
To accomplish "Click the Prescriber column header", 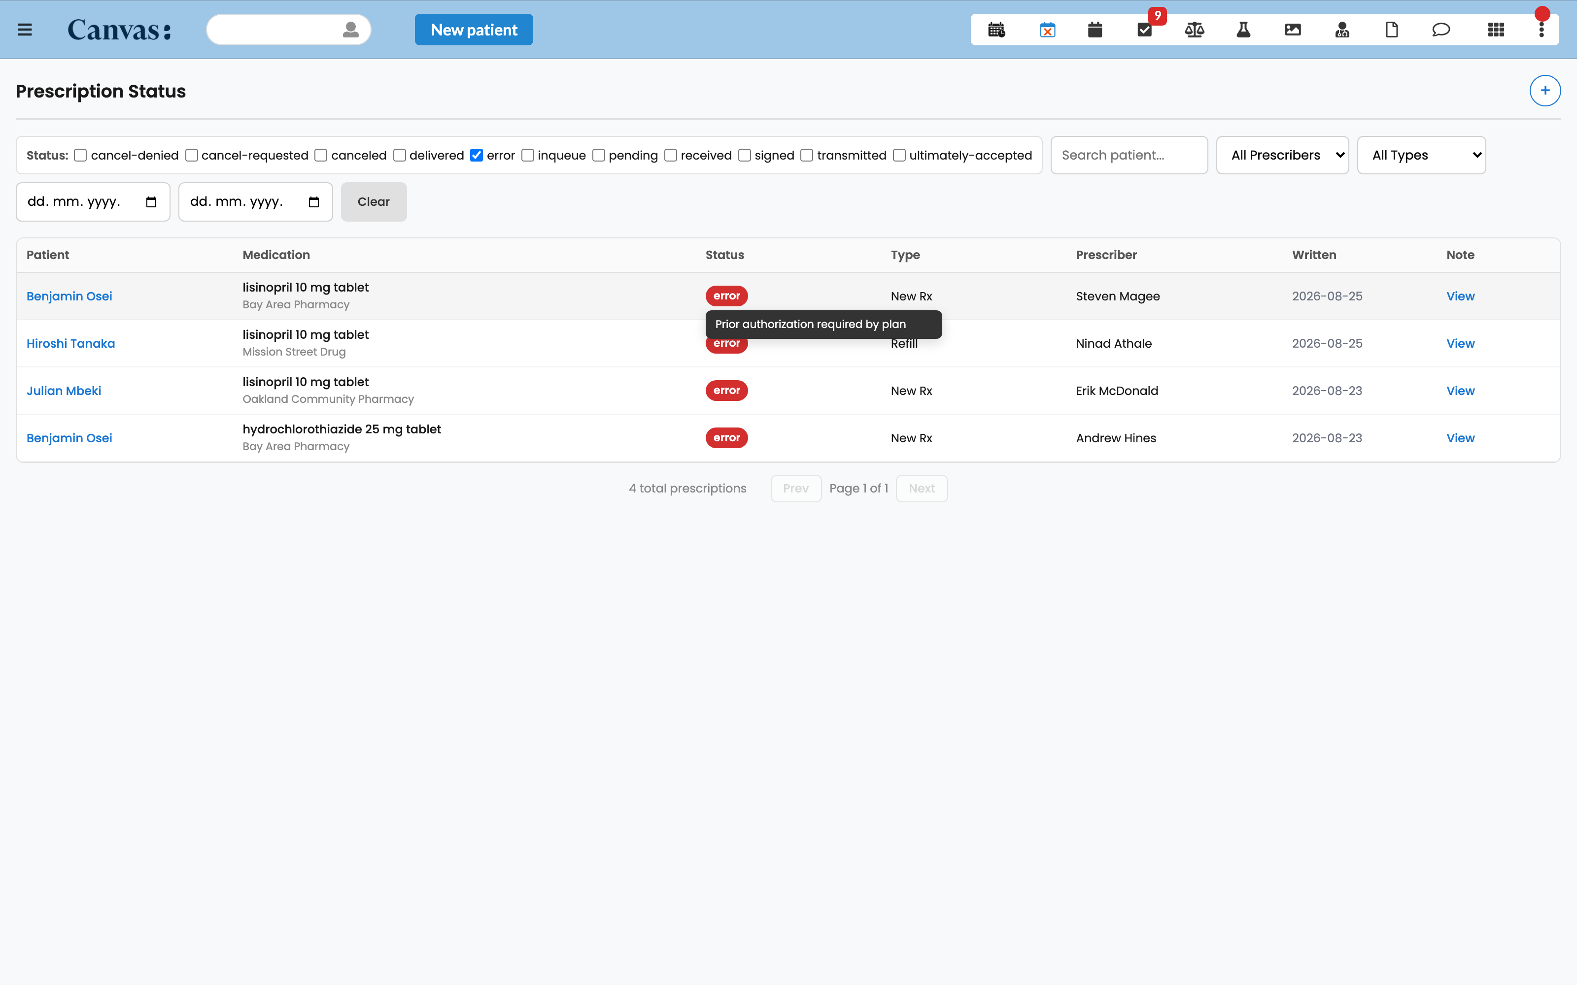I will coord(1106,256).
